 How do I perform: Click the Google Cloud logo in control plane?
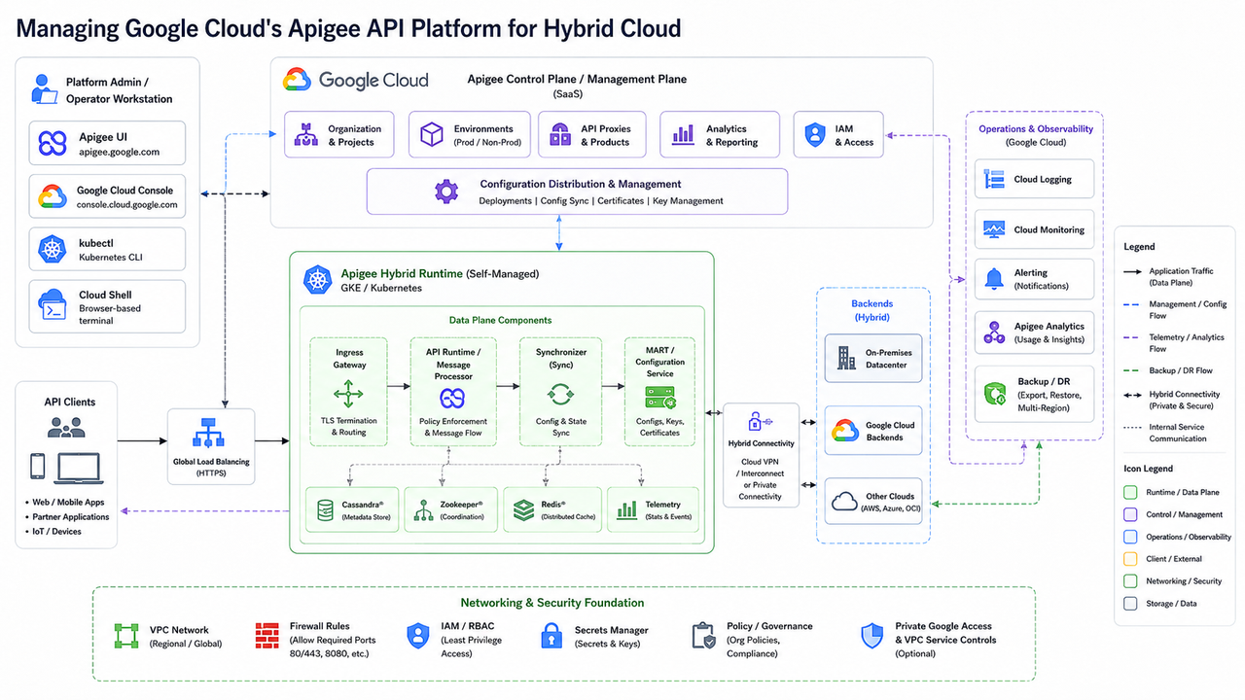coord(297,81)
